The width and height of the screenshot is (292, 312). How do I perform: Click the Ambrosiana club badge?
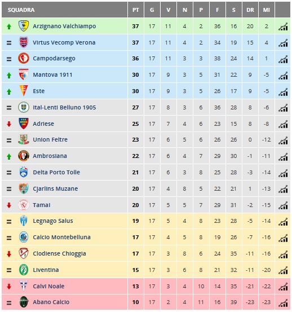(x=24, y=156)
